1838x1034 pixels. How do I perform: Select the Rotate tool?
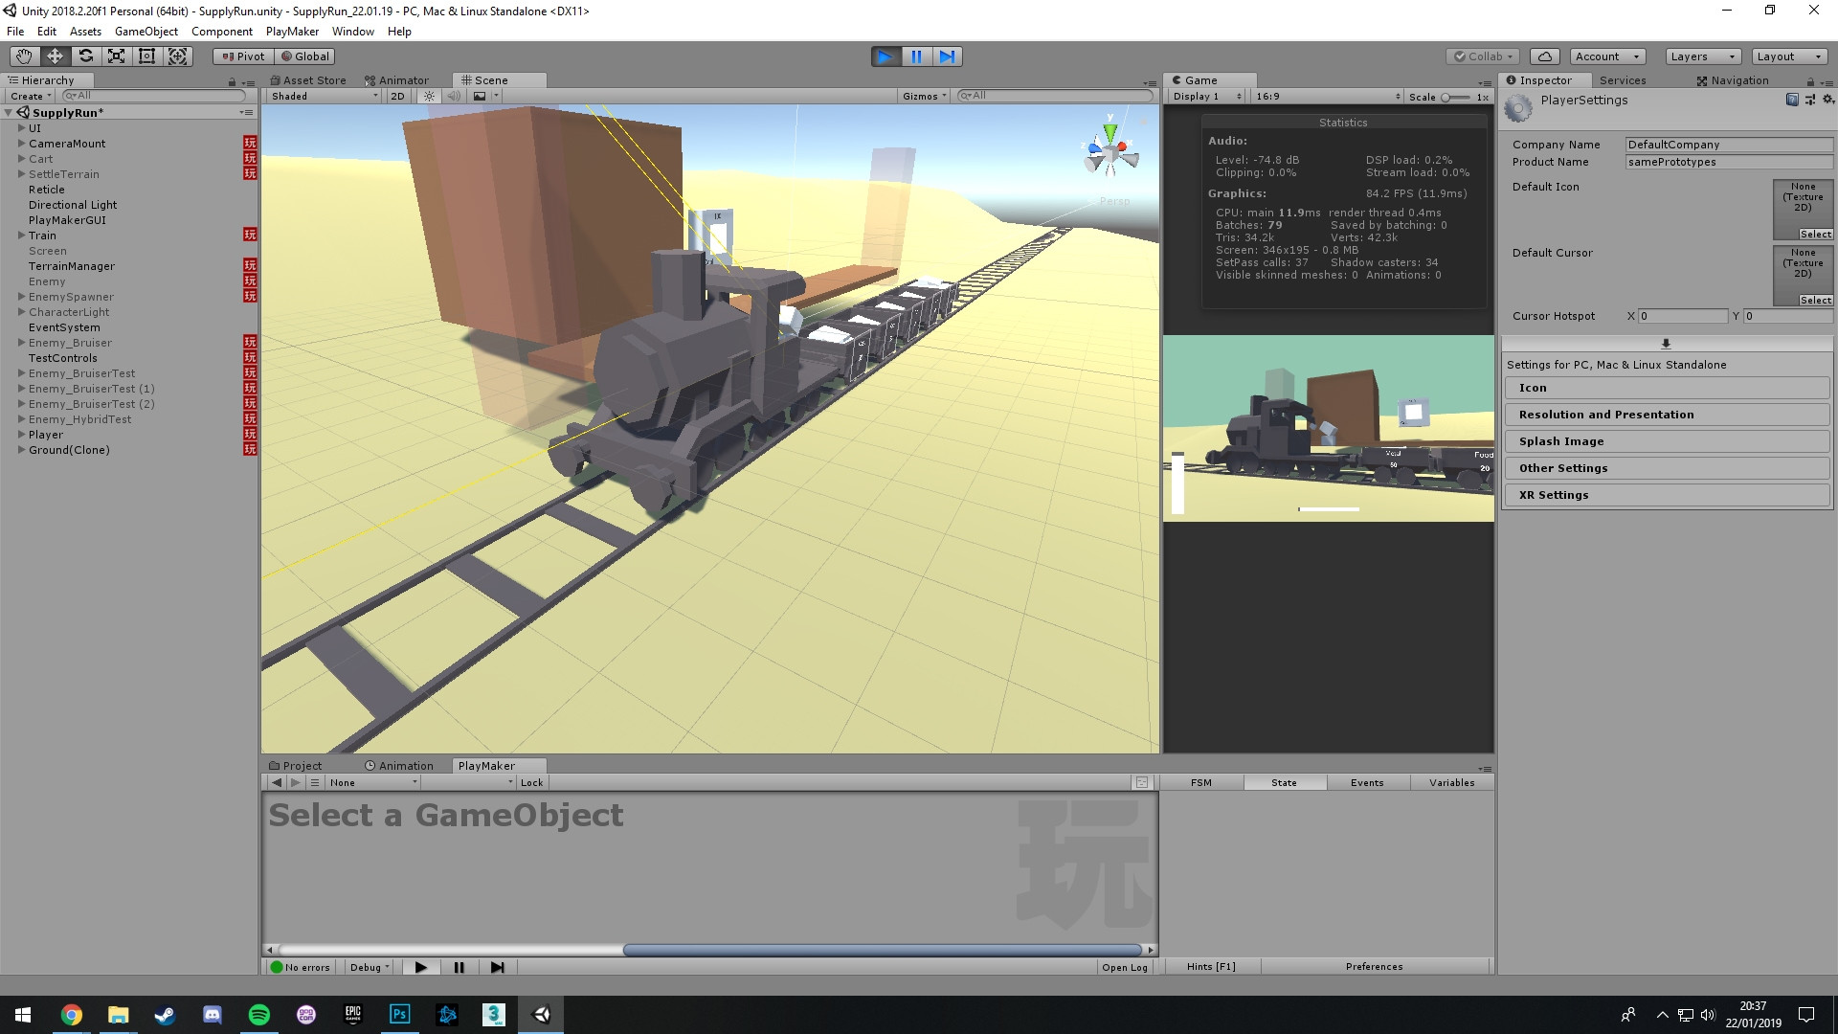(85, 56)
